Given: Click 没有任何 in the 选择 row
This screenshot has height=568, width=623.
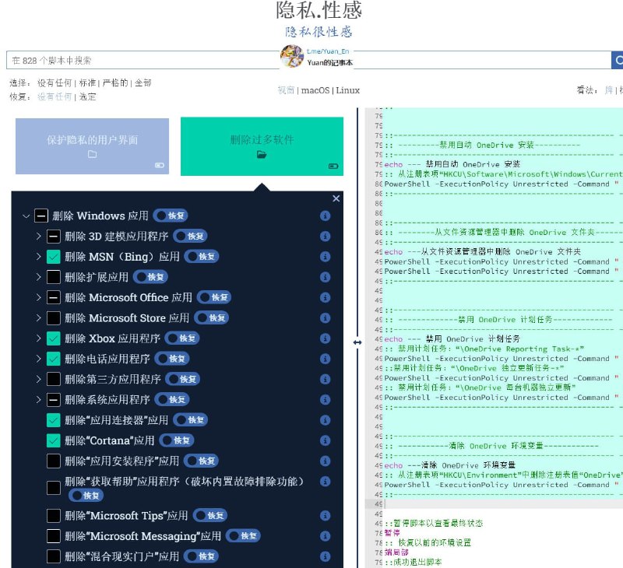Looking at the screenshot, I should coord(55,82).
